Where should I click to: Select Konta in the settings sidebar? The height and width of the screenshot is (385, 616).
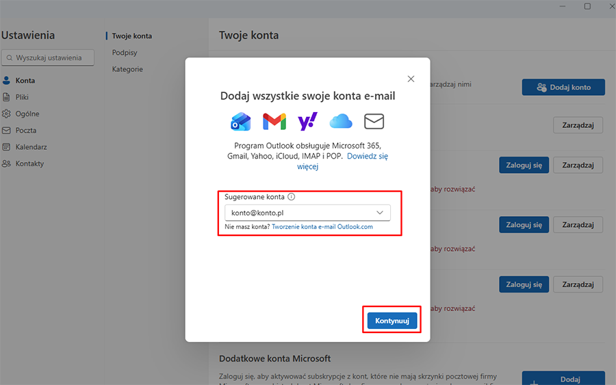(25, 81)
